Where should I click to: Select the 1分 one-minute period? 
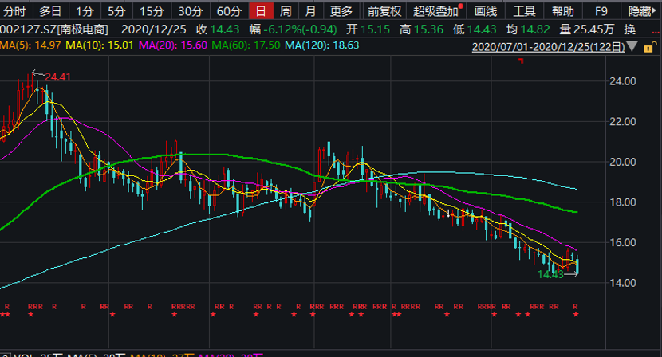tap(84, 11)
